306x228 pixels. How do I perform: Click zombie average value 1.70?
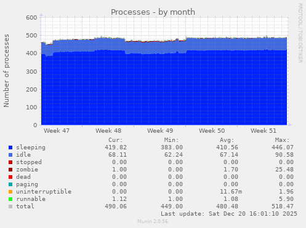[x=231, y=170]
